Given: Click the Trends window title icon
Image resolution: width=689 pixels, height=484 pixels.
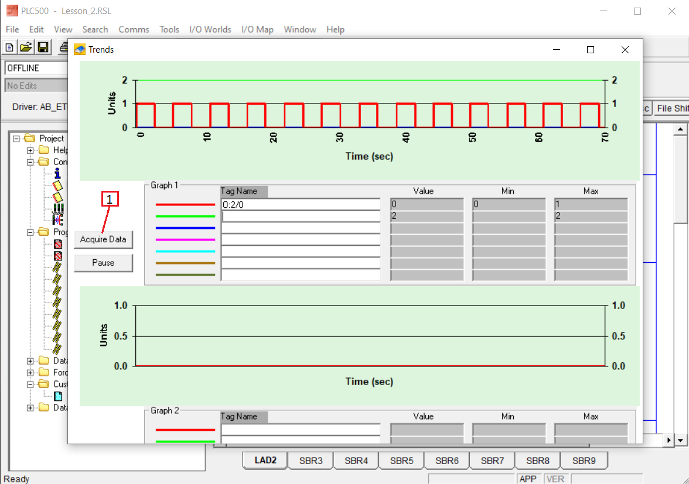Looking at the screenshot, I should tap(80, 50).
